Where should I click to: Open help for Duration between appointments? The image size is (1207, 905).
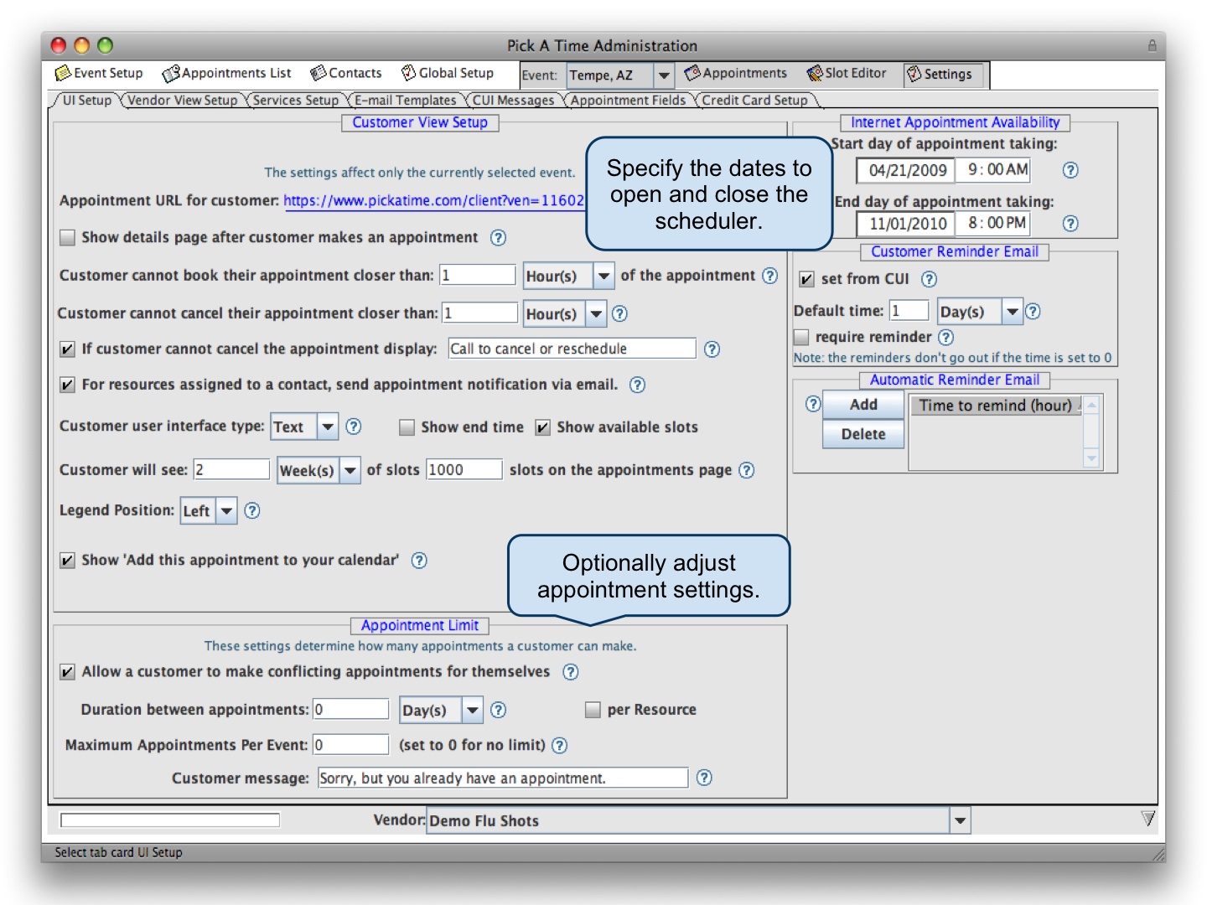(x=498, y=711)
